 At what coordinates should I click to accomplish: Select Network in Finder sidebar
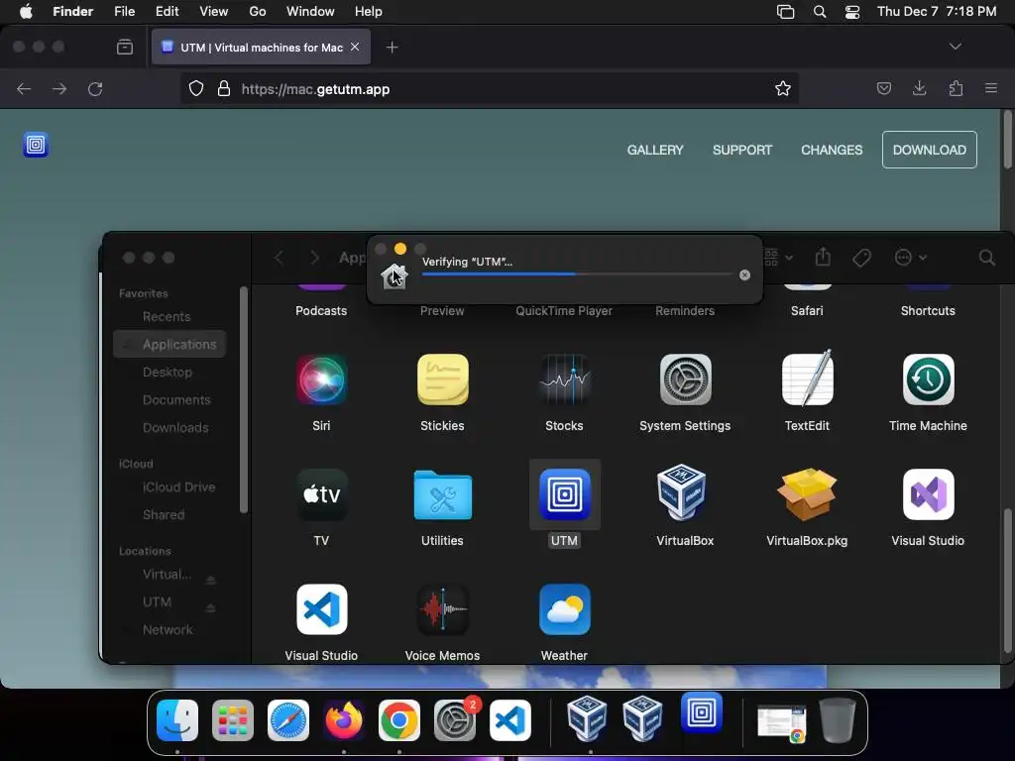[168, 629]
